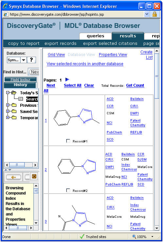Check the Record#2 checkbox
Viewport: 163px width, 242px height.
(68, 190)
